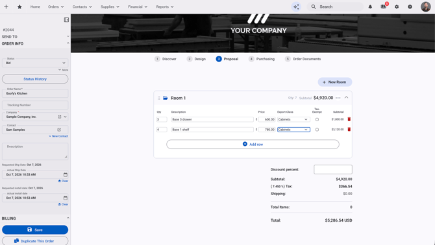This screenshot has width=435, height=245.
Task: Collapse Room 1 with the chevron
Action: pyautogui.click(x=346, y=97)
